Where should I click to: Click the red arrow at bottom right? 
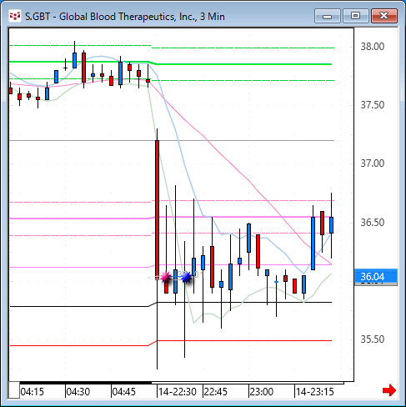click(389, 390)
